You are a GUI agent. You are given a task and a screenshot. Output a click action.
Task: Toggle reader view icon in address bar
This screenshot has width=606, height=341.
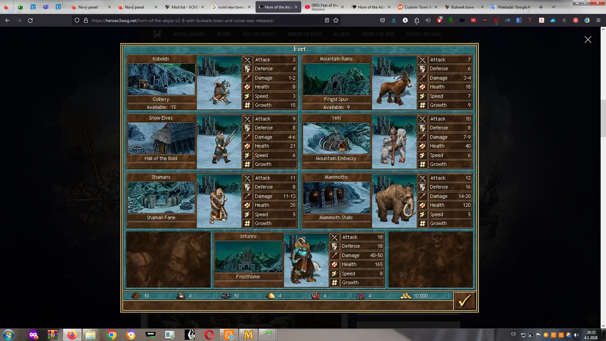pos(327,21)
